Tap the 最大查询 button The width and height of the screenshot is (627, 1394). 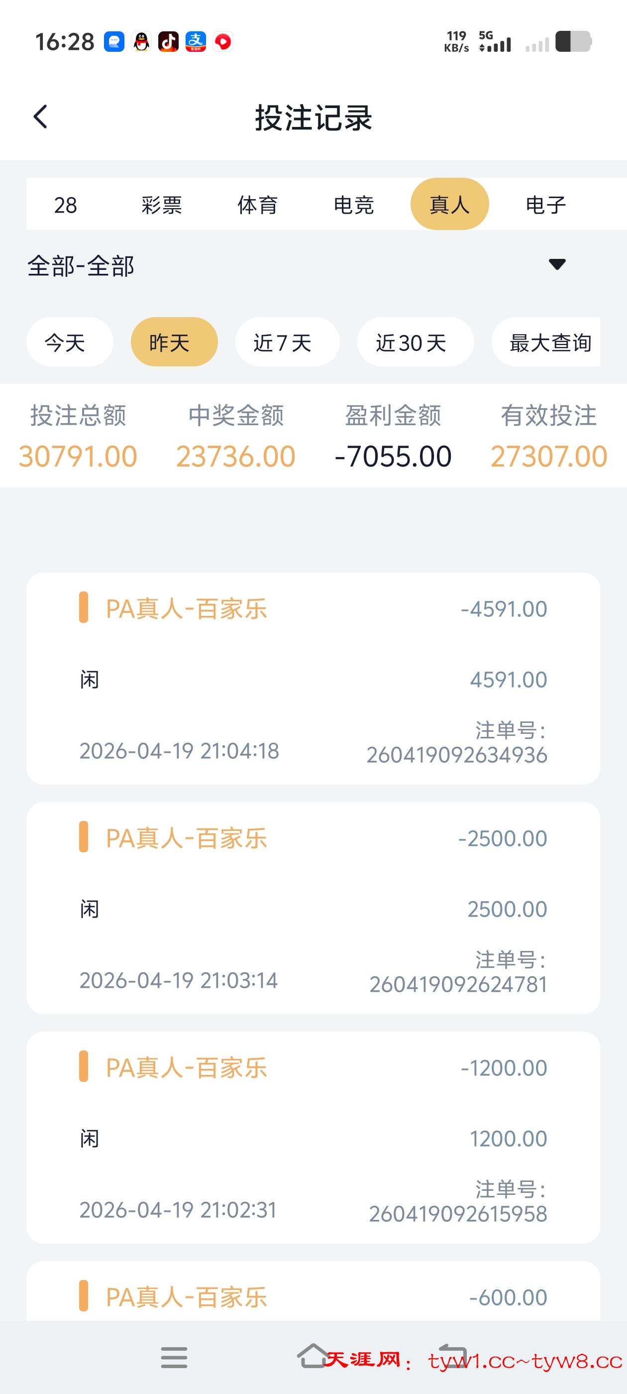click(547, 343)
